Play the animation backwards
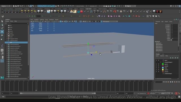 170,82
